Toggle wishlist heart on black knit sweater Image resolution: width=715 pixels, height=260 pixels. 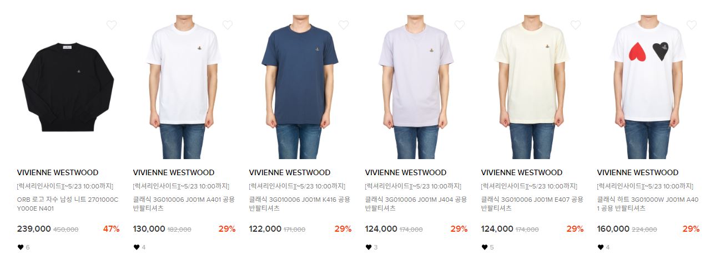(112, 25)
